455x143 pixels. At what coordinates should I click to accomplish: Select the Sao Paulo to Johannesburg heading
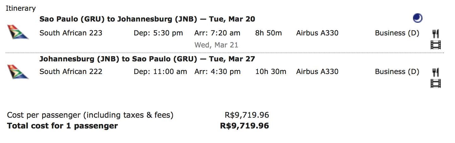[147, 19]
